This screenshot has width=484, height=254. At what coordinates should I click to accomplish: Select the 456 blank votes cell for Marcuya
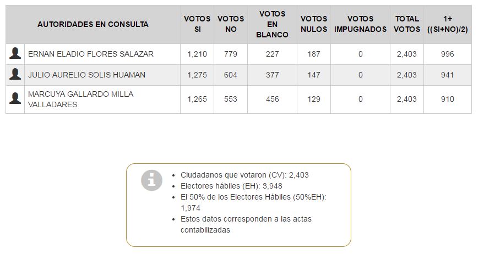pos(272,99)
